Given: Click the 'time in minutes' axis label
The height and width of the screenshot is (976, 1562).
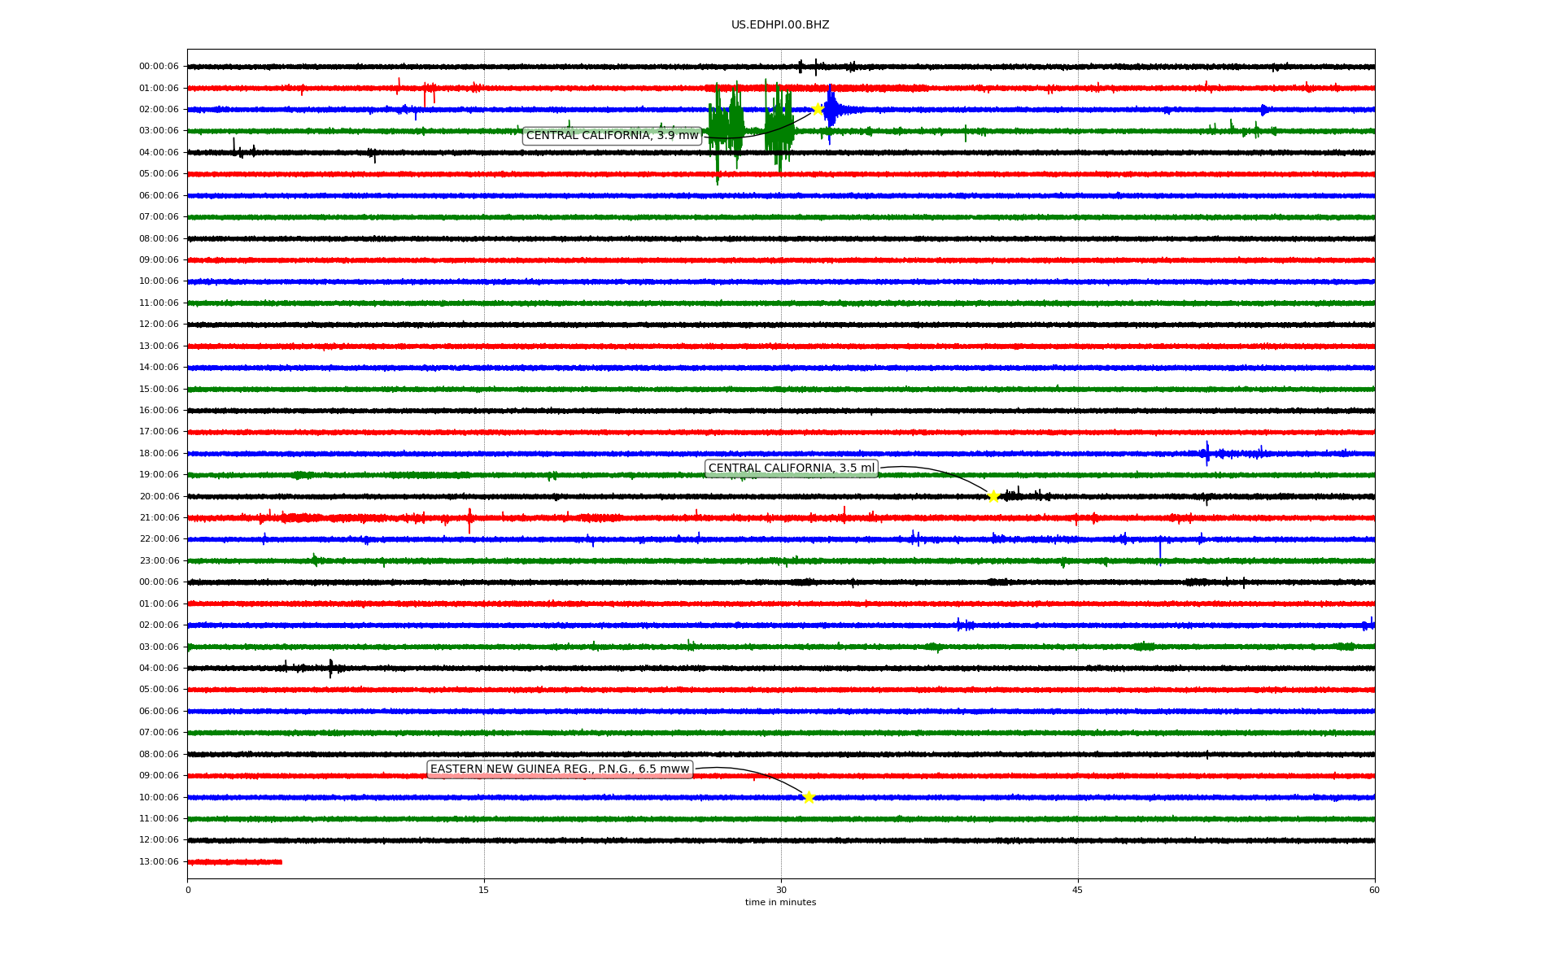Looking at the screenshot, I should click(x=780, y=903).
